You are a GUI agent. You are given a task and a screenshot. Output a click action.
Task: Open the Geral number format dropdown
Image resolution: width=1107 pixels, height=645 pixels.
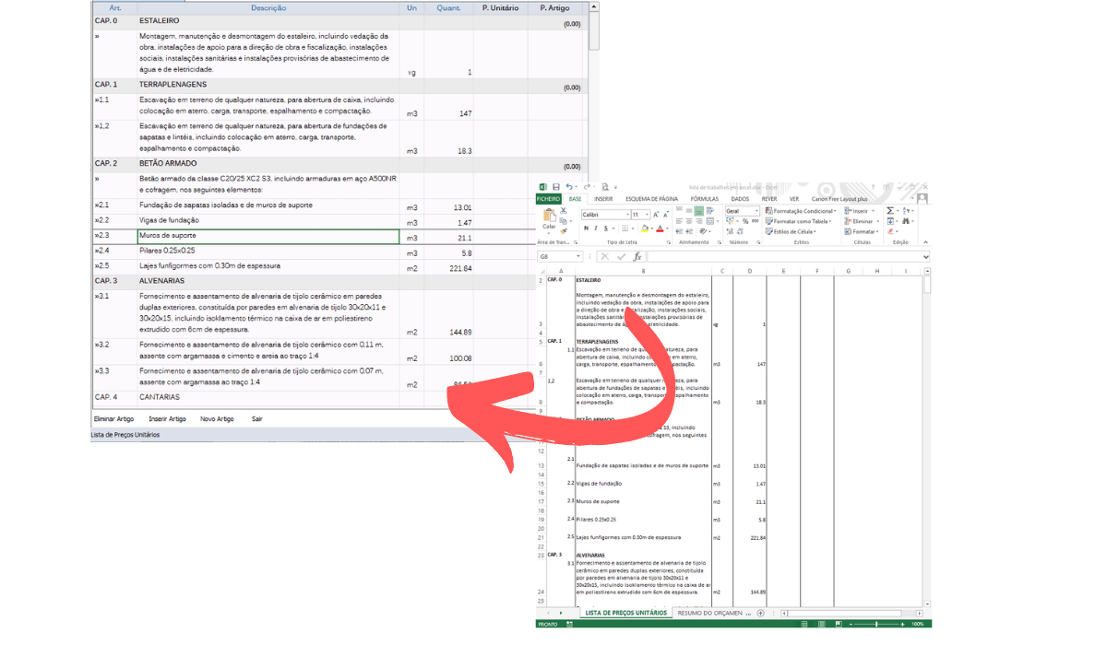pyautogui.click(x=756, y=211)
